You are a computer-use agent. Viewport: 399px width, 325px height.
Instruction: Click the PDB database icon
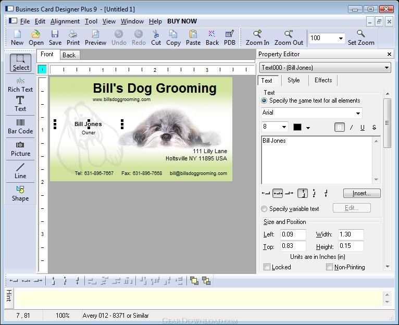(230, 37)
